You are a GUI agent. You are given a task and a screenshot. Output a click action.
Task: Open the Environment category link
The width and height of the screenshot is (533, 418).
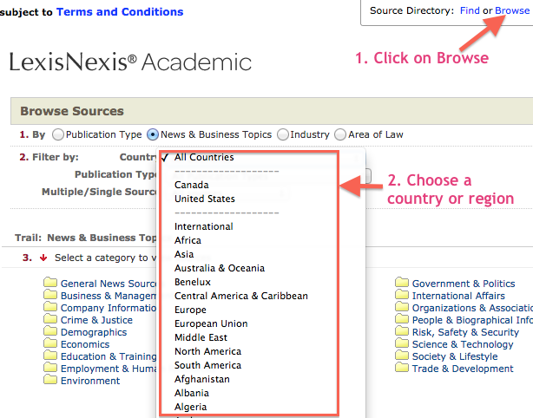(90, 381)
